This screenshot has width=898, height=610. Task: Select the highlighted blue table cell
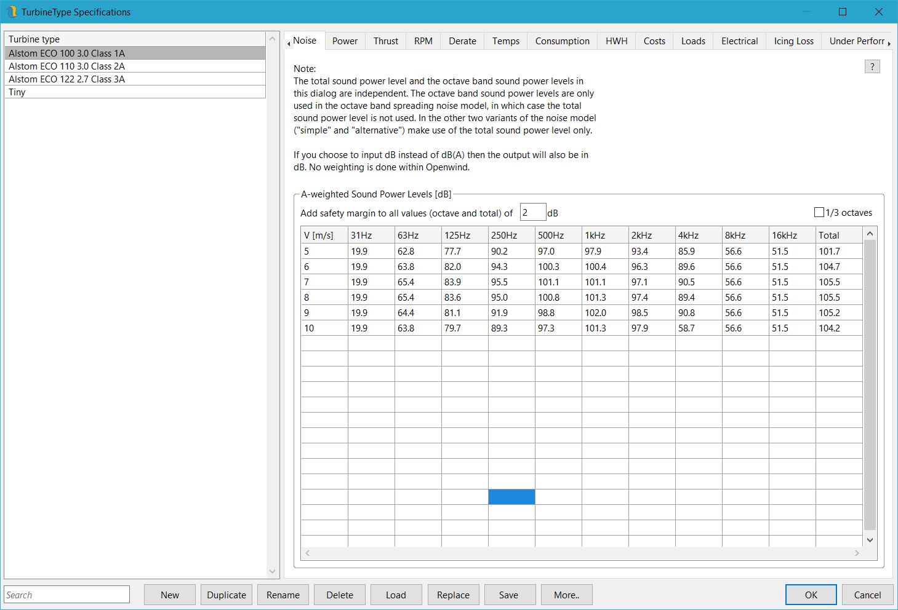tap(511, 497)
